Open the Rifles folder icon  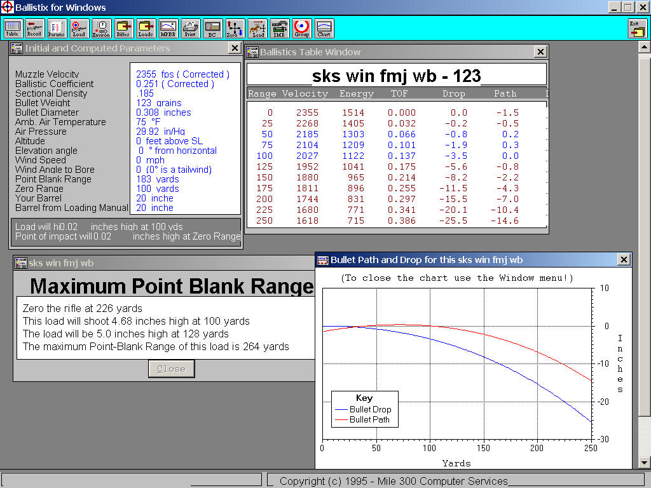tap(123, 29)
